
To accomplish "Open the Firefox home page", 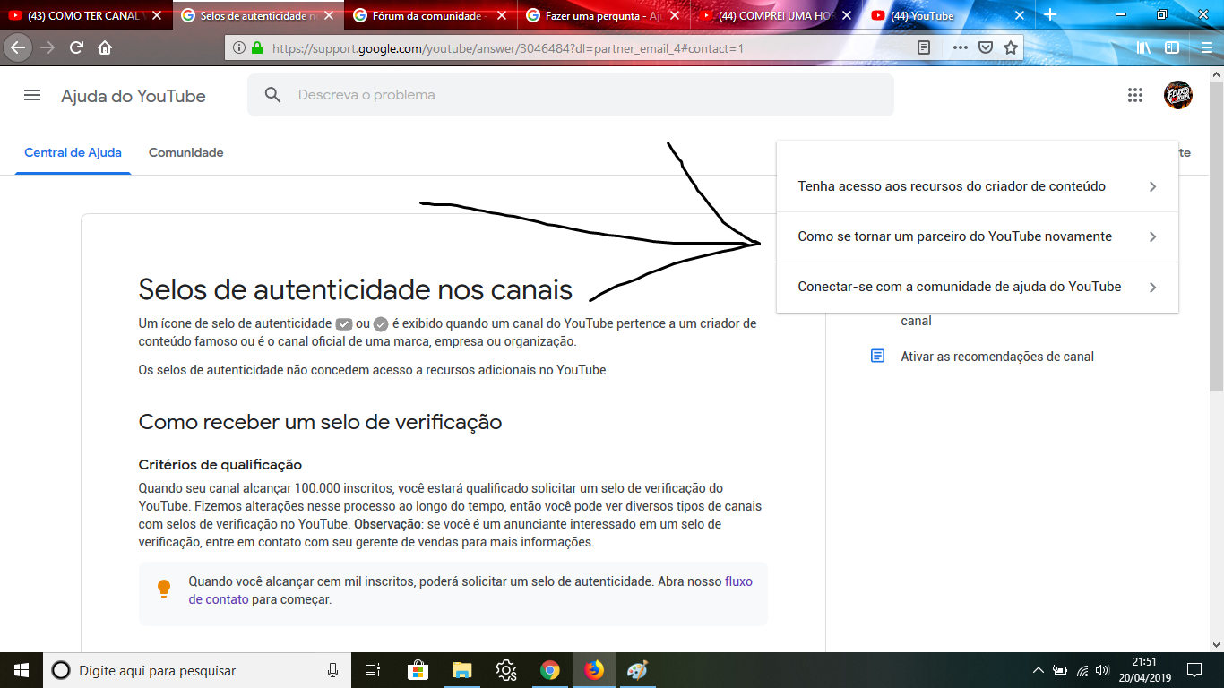I will 105,47.
